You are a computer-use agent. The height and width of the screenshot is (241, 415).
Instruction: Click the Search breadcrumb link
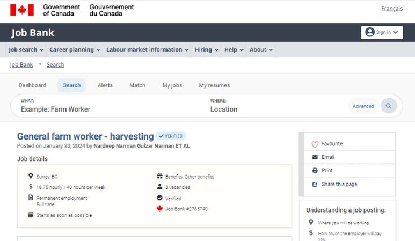pyautogui.click(x=55, y=64)
